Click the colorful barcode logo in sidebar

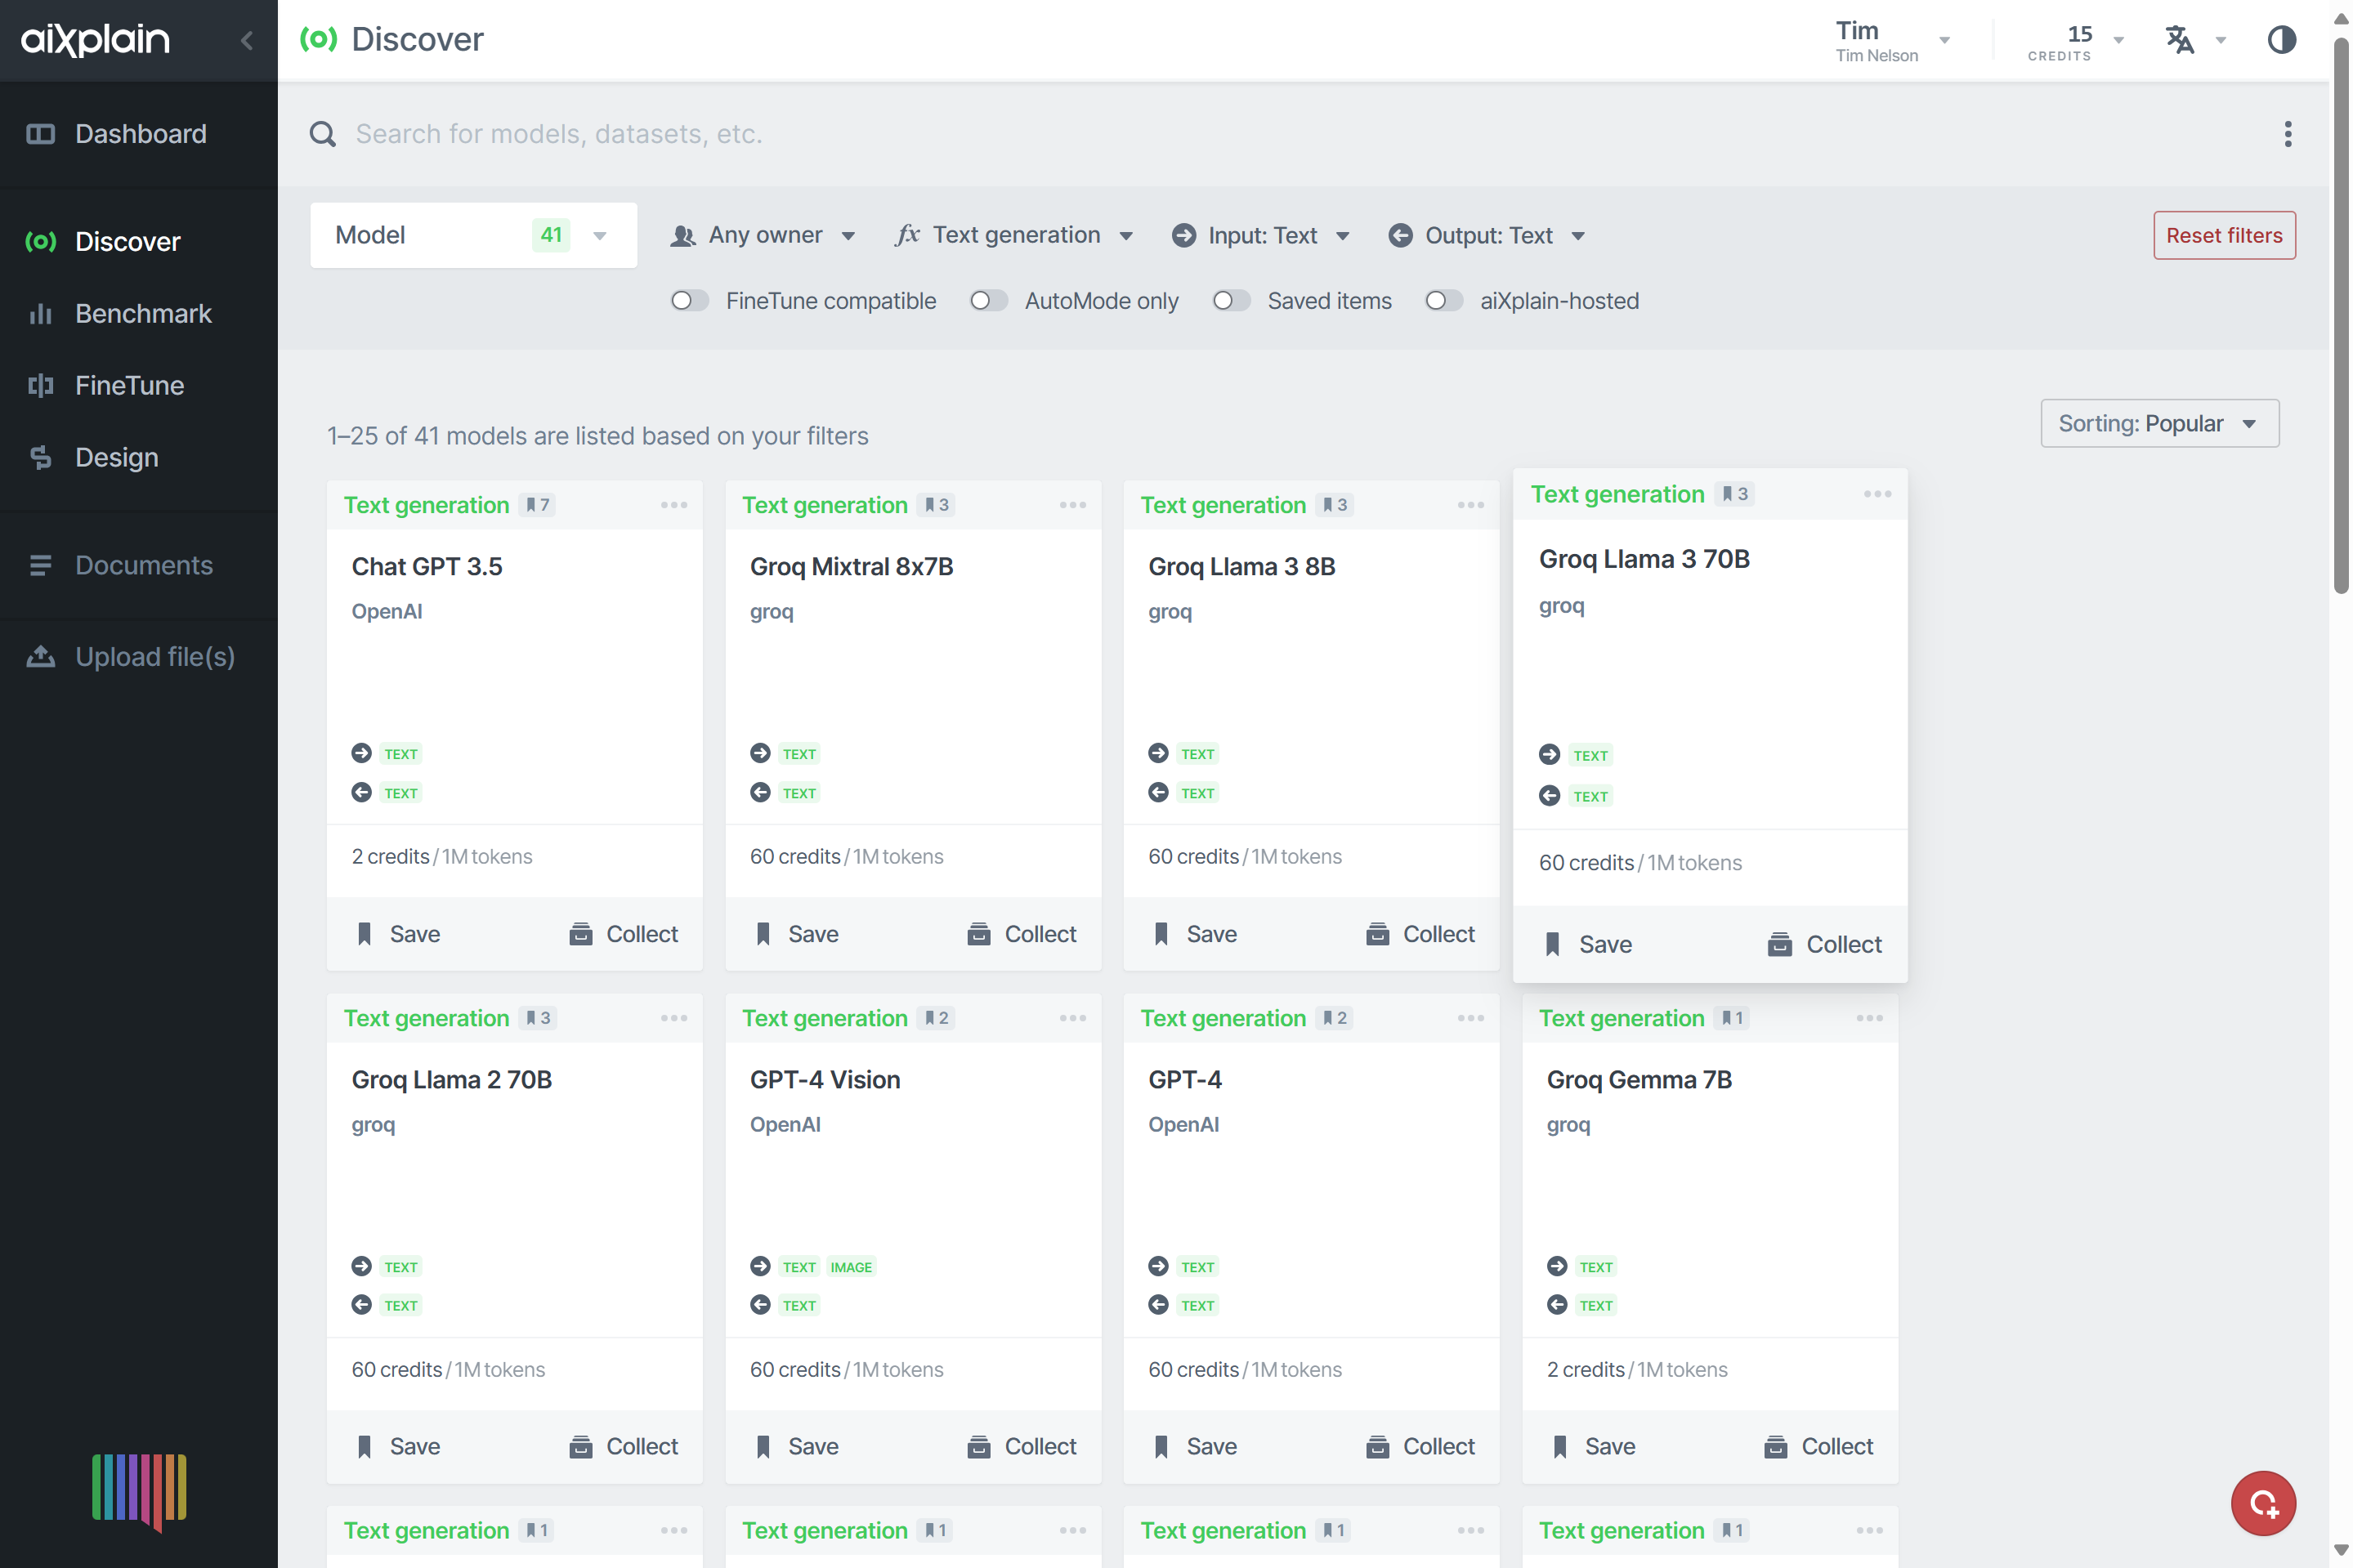point(139,1491)
